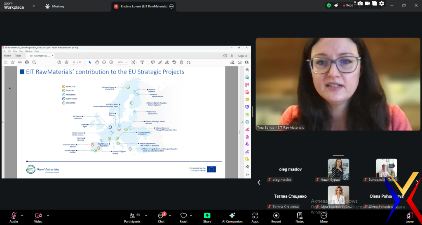Open the Zoom Workplace dropdown arrow

point(33,7)
